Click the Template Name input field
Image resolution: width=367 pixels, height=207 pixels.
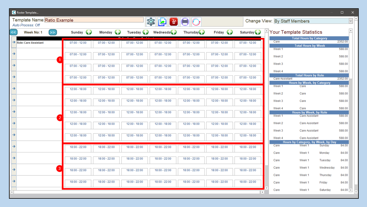94,20
